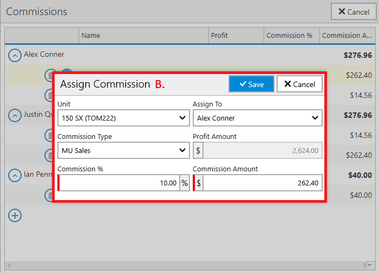Collapse the Ian Penn group chevron

click(15, 175)
